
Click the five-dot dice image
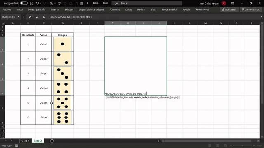click(62, 103)
